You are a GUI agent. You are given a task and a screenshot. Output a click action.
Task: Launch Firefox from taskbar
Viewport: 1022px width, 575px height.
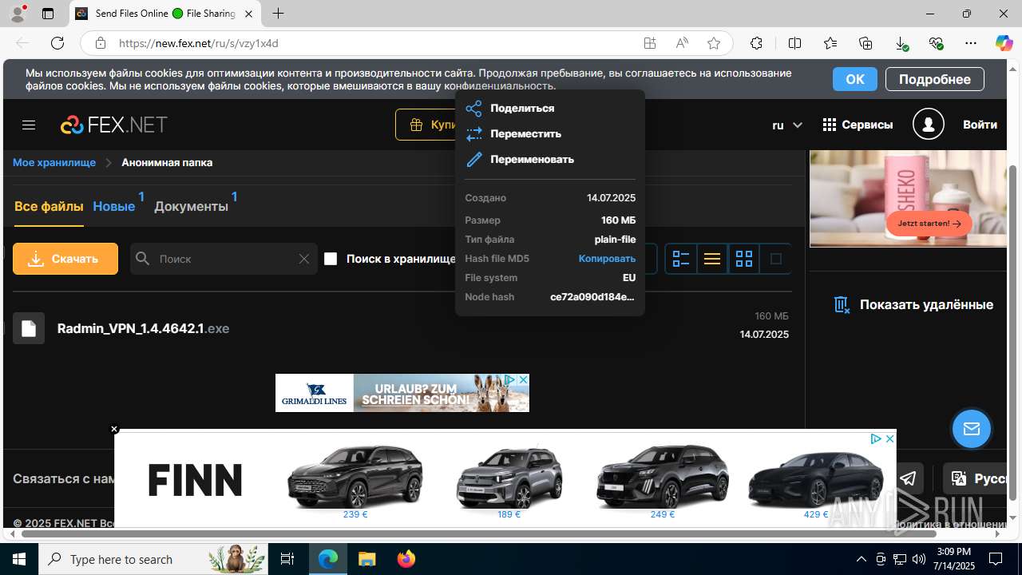point(406,559)
